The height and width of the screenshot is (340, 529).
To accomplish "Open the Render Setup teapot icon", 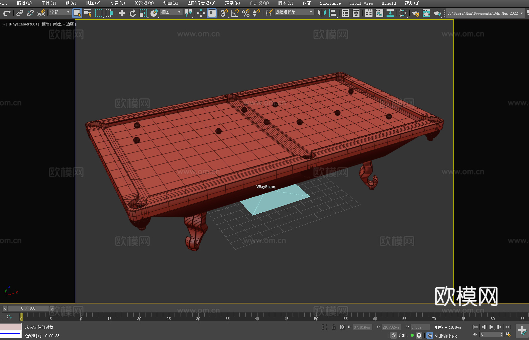I will [x=415, y=13].
